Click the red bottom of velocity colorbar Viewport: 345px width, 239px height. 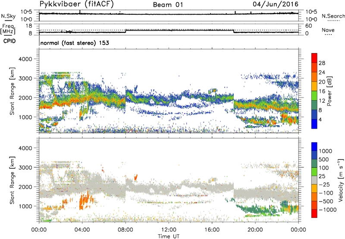[x=314, y=214]
